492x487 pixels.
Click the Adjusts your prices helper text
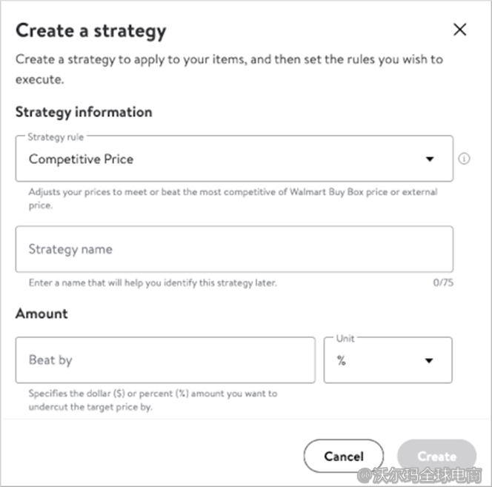click(233, 198)
